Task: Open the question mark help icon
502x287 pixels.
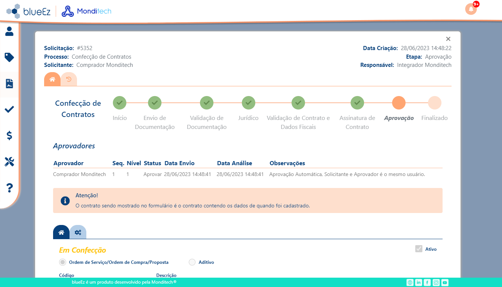Action: tap(10, 188)
